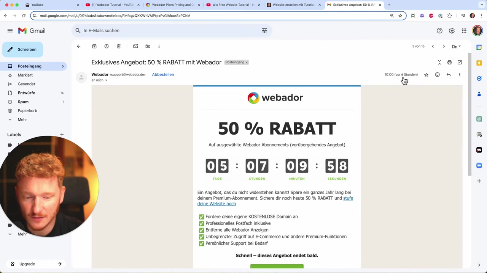Switch to Webador Plans Pricing tab
487x273 pixels.
[173, 5]
